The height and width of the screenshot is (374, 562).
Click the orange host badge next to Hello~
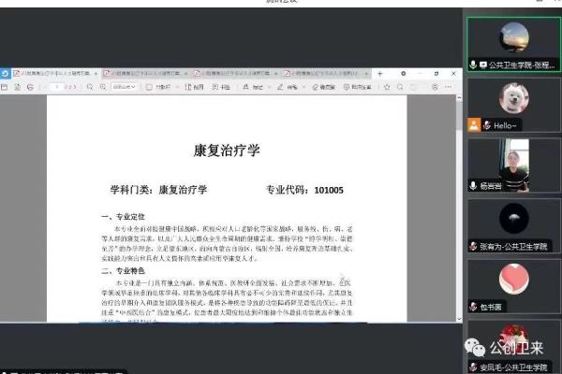tap(474, 124)
